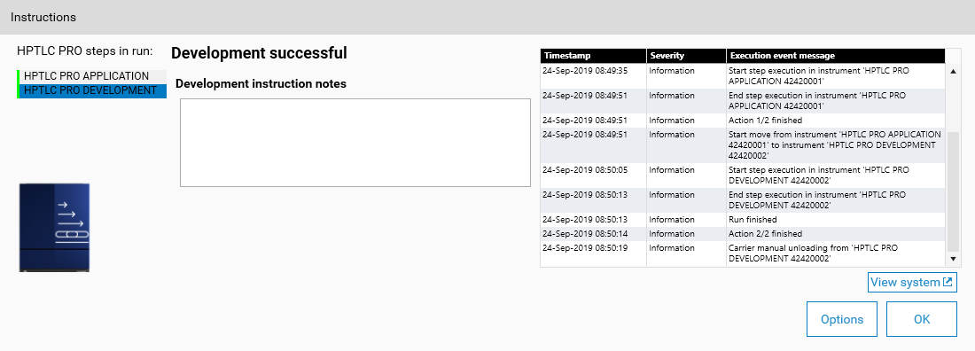Image resolution: width=975 pixels, height=351 pixels.
Task: Click the OK button
Action: pyautogui.click(x=922, y=319)
